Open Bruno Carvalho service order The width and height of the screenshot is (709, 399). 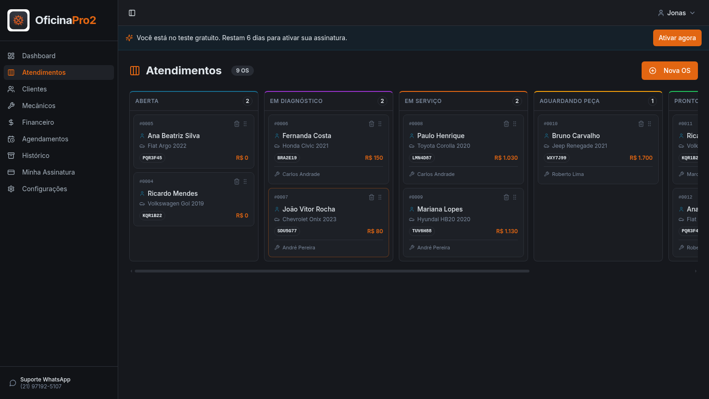tap(598, 149)
